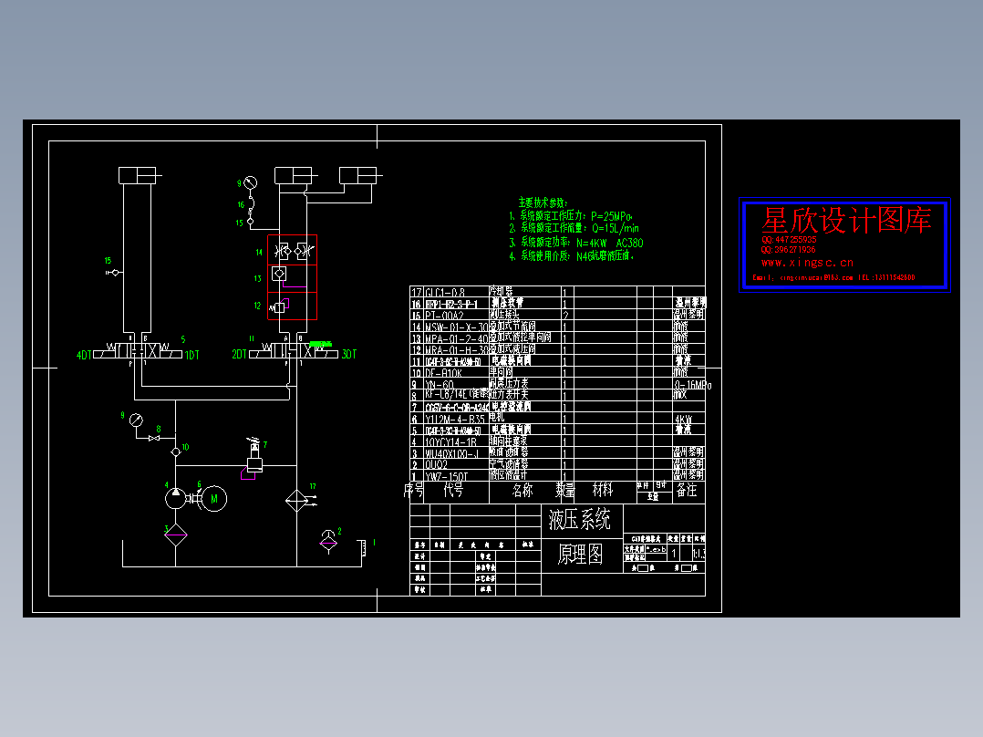Click parts list cell Y112M-4-B35
Screen dimensions: 983x737
(x=455, y=419)
